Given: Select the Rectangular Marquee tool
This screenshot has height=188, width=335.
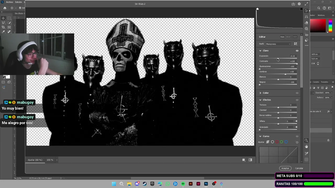Looking at the screenshot, I should click(x=9, y=18).
